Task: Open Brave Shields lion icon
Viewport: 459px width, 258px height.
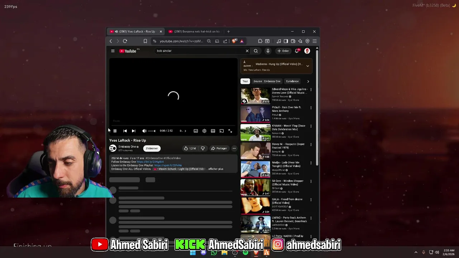Action: point(234,41)
